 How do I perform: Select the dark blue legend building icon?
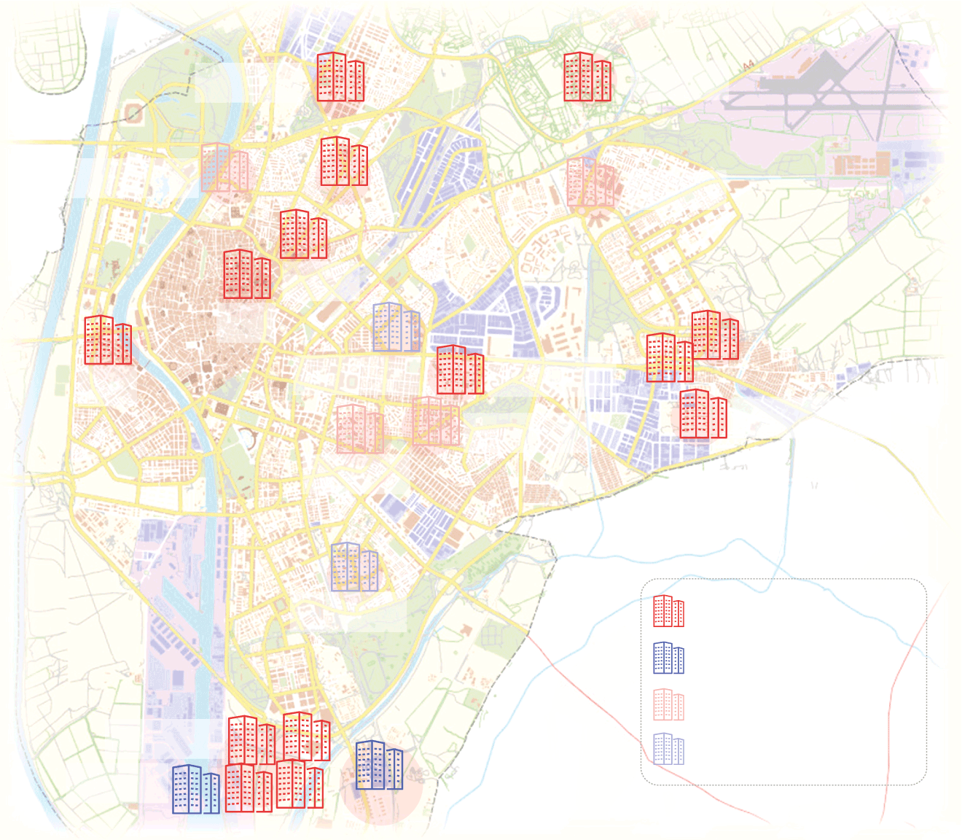point(668,658)
